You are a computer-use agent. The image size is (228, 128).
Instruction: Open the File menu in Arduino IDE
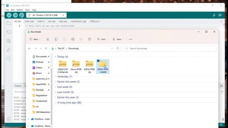[7, 10]
